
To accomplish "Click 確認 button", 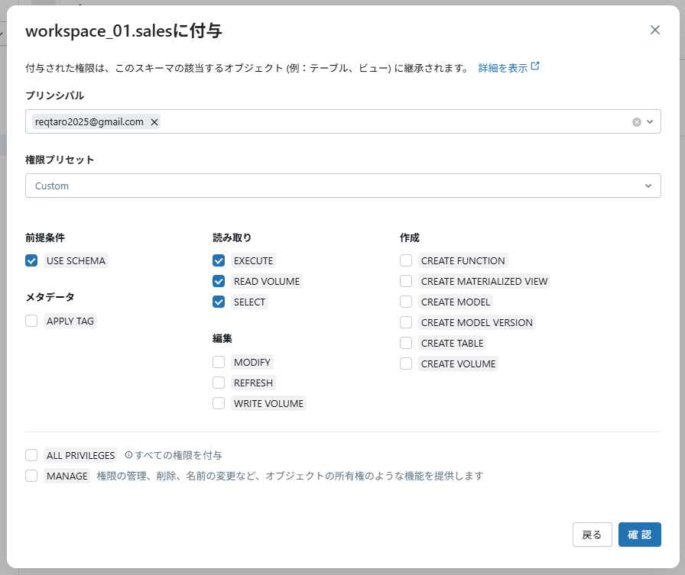I will 640,535.
